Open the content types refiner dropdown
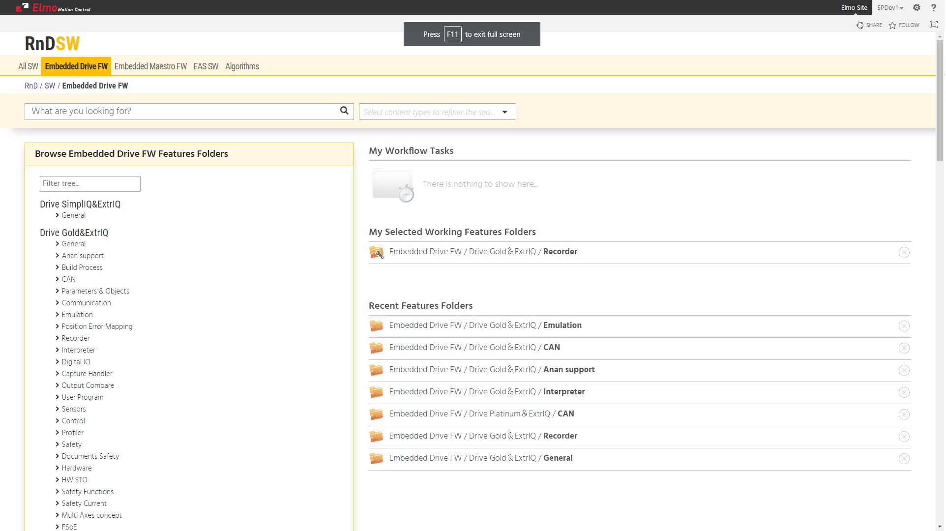This screenshot has height=531, width=946. [504, 112]
